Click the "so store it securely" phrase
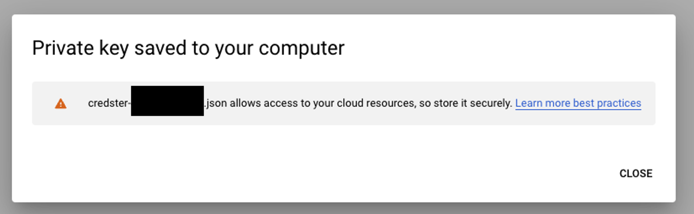 (465, 103)
